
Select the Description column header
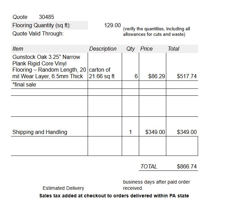point(103,49)
